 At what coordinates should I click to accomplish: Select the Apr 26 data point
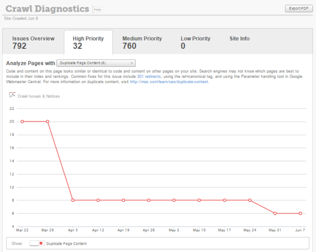(149, 200)
